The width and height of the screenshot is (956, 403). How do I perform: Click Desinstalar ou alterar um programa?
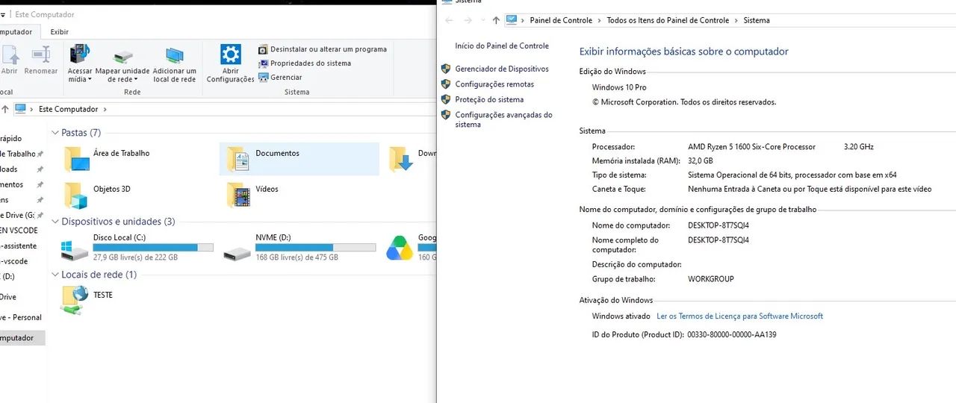point(323,49)
